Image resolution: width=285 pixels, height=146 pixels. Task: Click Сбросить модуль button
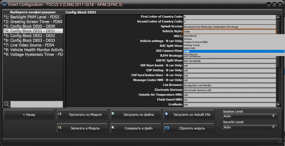tap(189, 128)
